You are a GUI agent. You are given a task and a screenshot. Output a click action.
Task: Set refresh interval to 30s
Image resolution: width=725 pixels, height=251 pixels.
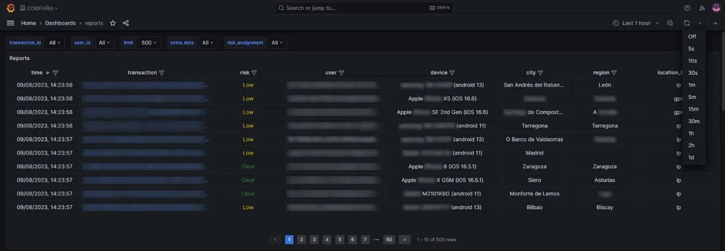[x=693, y=73]
